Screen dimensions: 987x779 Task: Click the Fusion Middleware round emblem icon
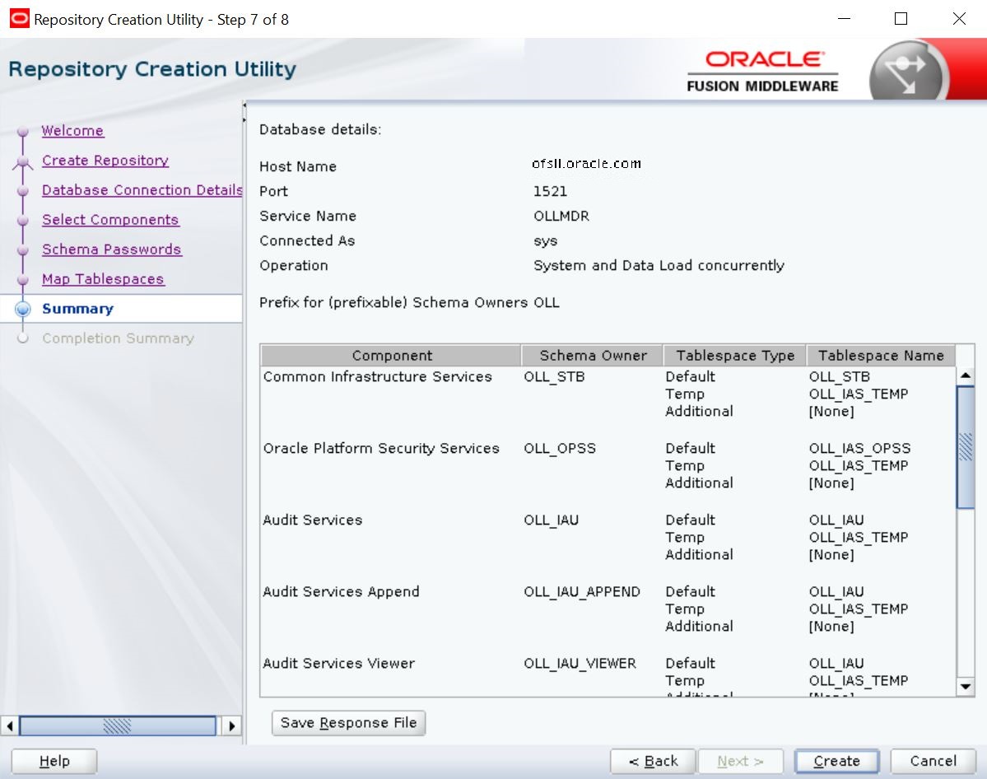tap(908, 71)
